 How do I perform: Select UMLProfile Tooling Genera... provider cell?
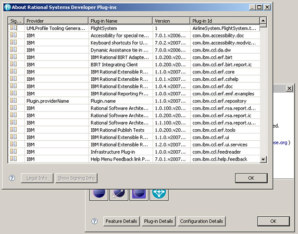[x=56, y=28]
